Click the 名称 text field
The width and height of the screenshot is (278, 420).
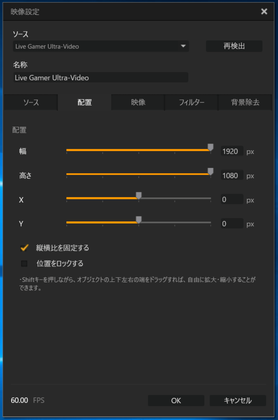pos(100,77)
